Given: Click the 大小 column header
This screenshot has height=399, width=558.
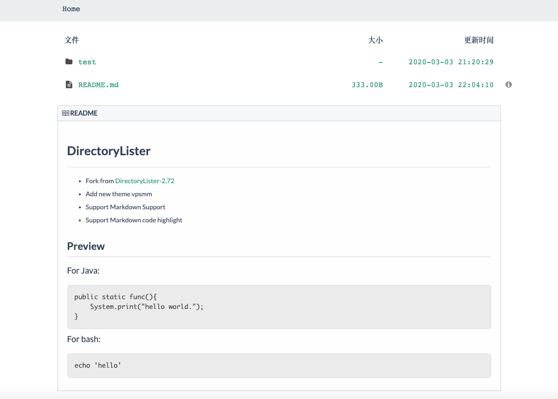Looking at the screenshot, I should (375, 40).
